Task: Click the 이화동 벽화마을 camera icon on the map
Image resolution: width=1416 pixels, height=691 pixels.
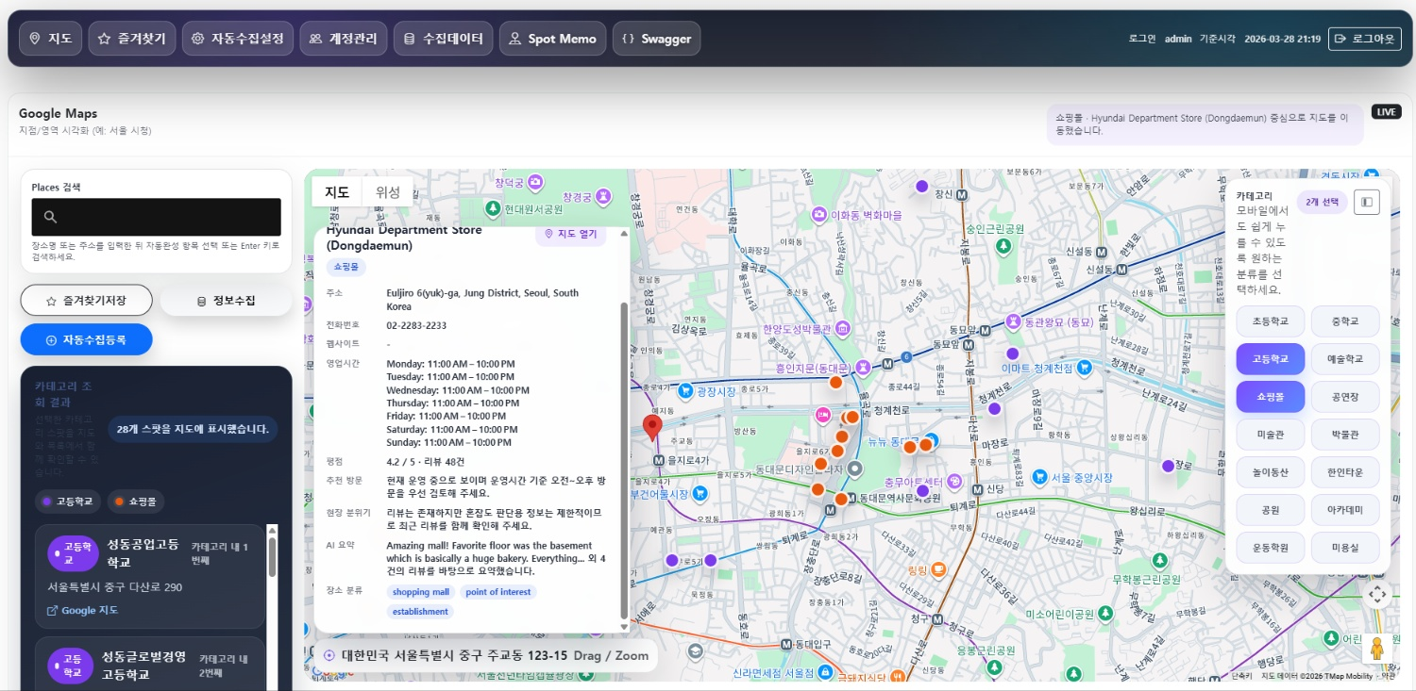Action: pos(818,215)
